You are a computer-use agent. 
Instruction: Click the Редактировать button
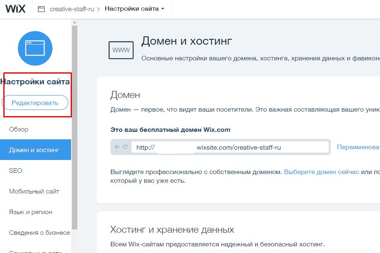35,103
